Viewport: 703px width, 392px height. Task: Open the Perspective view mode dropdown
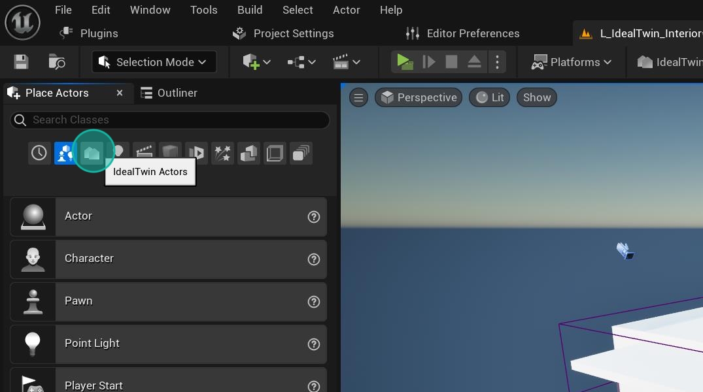(x=419, y=97)
